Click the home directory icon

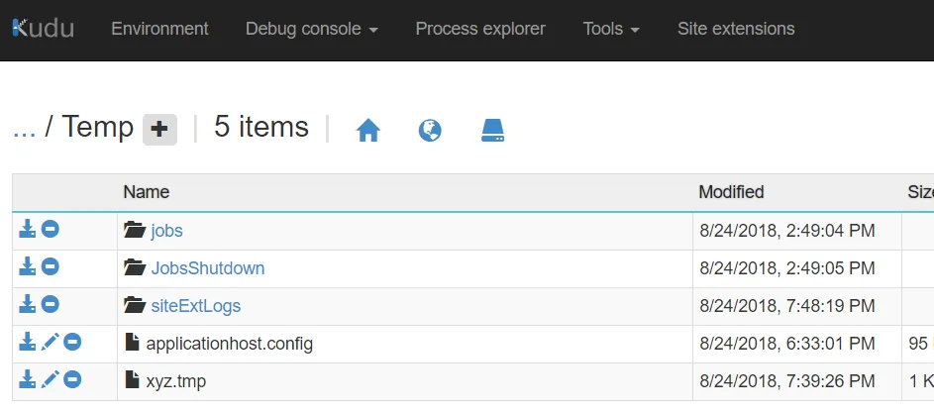tap(368, 130)
